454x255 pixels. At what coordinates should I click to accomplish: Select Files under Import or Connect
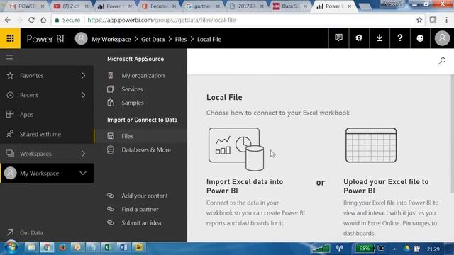pyautogui.click(x=140, y=136)
